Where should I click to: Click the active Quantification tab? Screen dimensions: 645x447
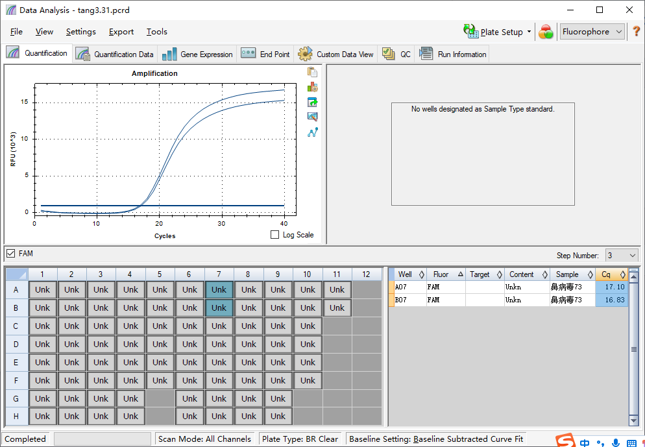tap(37, 53)
